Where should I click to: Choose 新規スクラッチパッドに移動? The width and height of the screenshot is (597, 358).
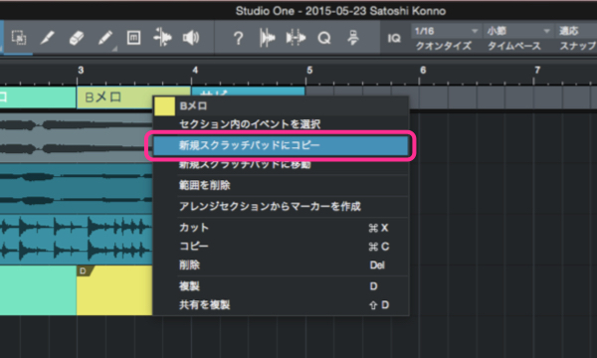point(281,165)
